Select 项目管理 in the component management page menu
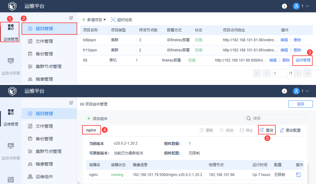 [x=49, y=114]
